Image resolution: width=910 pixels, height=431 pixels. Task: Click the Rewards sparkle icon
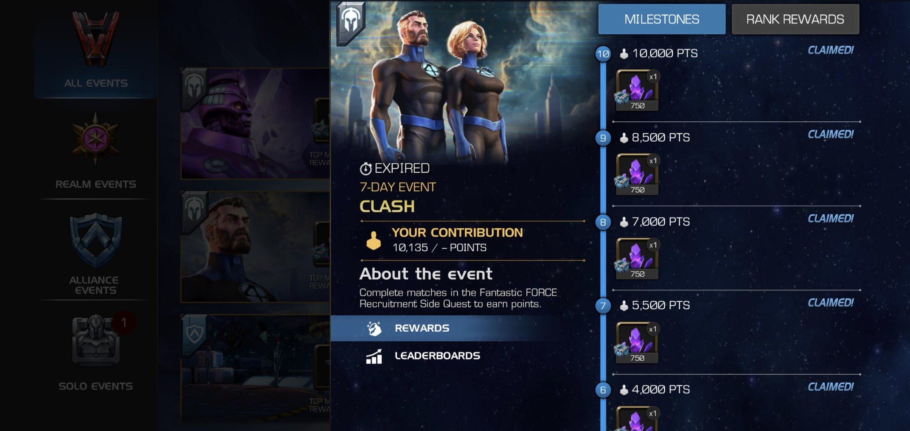(374, 328)
